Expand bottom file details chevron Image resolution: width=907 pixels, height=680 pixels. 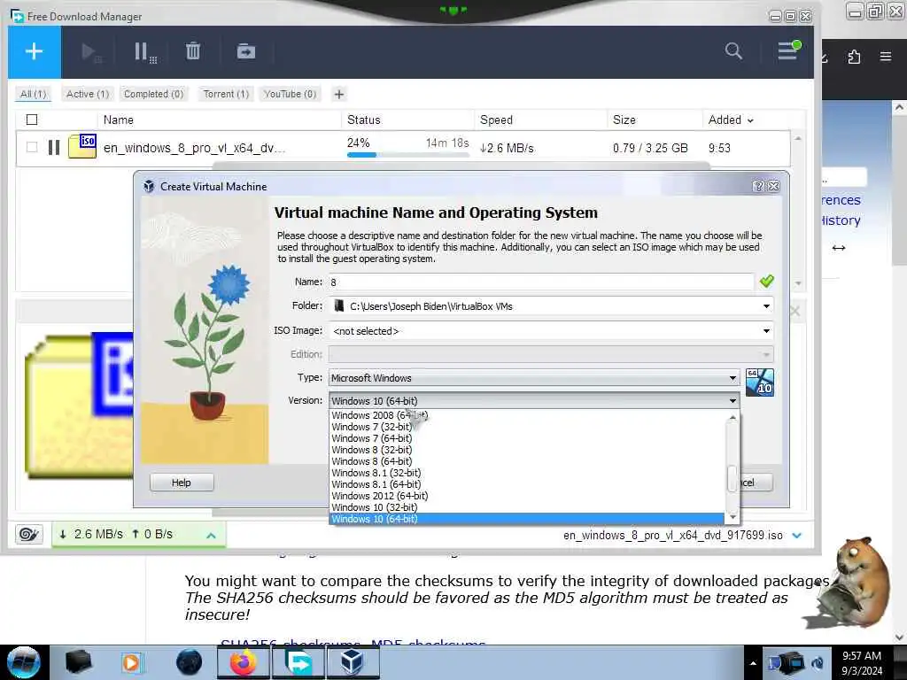(796, 535)
